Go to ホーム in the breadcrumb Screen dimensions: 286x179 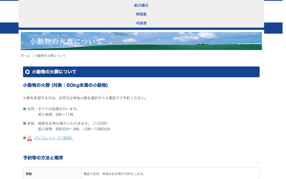click(x=25, y=56)
